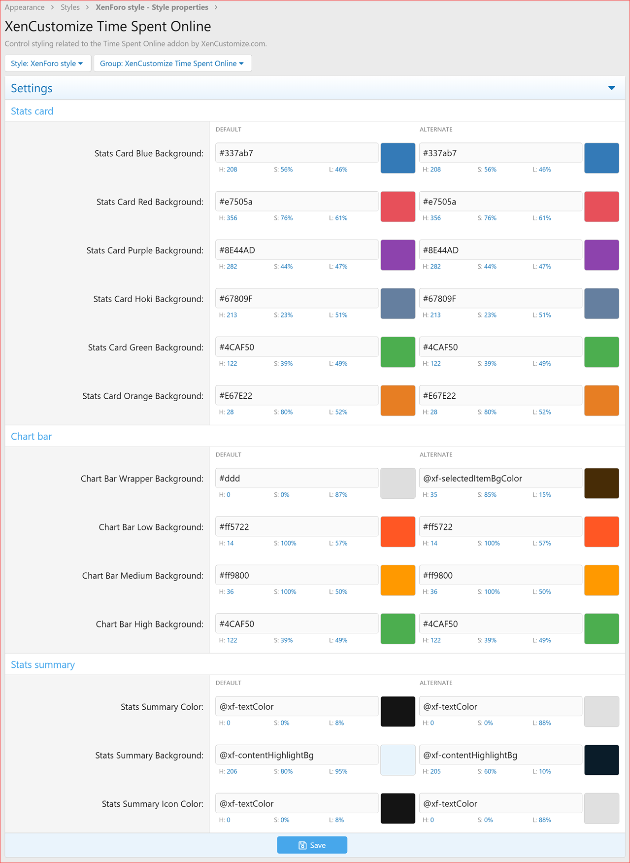Go to Styles breadcrumb link
This screenshot has width=630, height=863.
point(70,7)
